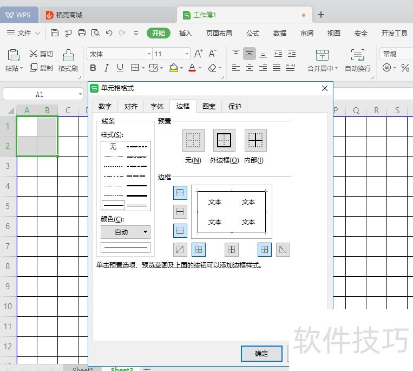Apply the outer border (外边框) preset
This screenshot has width=413, height=371.
coord(224,141)
